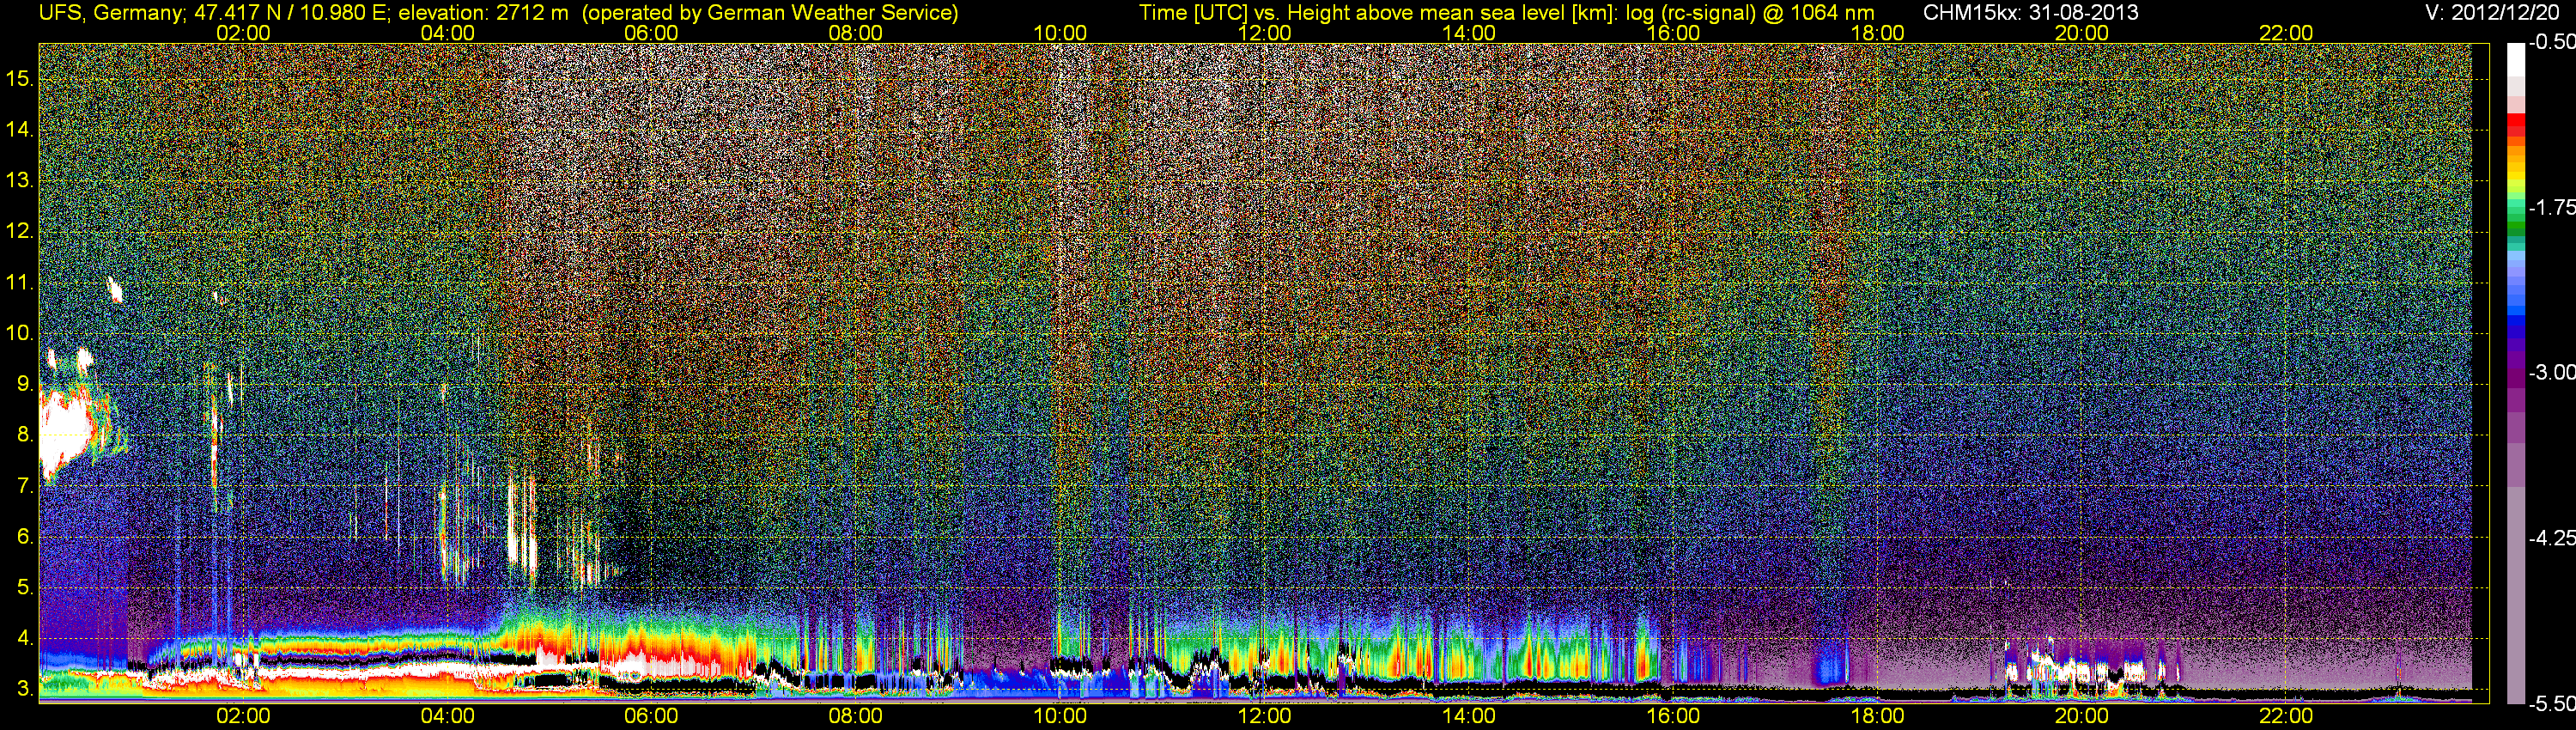Image resolution: width=2576 pixels, height=730 pixels.
Task: Click the 10:00 label on the bottom time axis
Action: pyautogui.click(x=1060, y=716)
